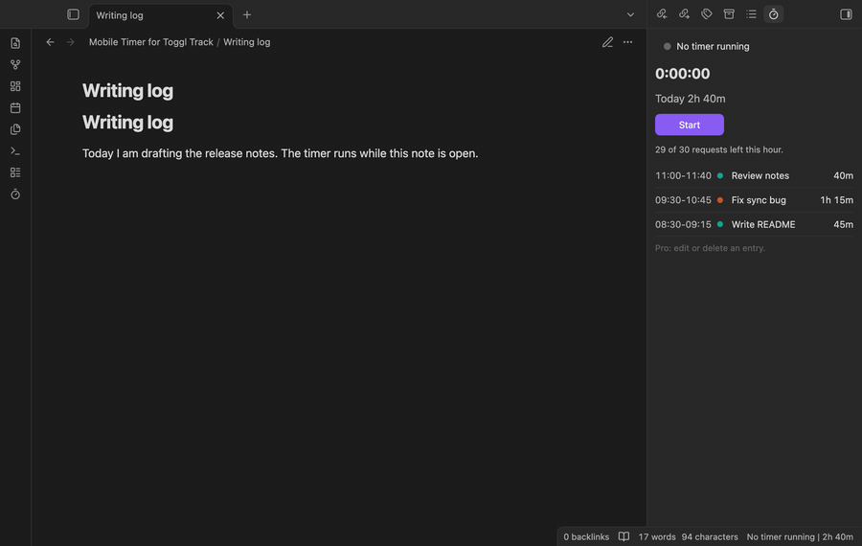862x546 pixels.
Task: Select the Fix sync bug time entry
Action: 755,200
